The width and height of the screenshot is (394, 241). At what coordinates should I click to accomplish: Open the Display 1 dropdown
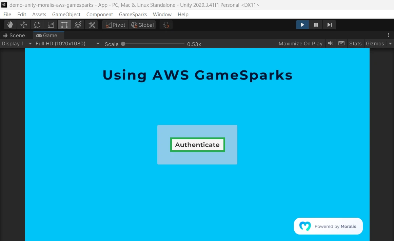17,44
